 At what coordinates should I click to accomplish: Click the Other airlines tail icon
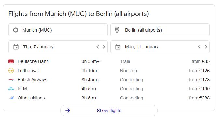(x=11, y=98)
